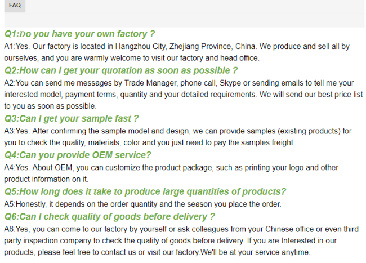Click the A5 answer about order quantity
Screen dimensions: 366x263
(x=142, y=204)
